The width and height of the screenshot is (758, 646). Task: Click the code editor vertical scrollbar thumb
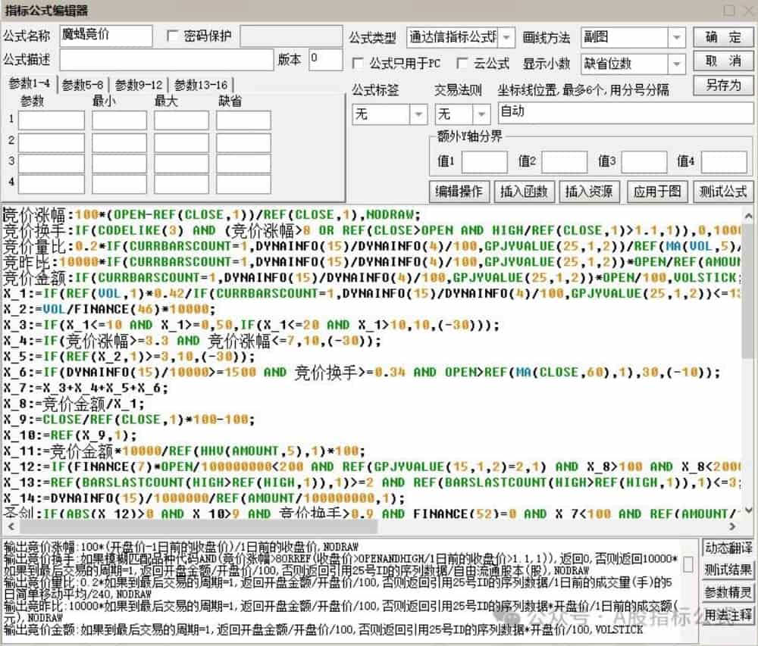tap(748, 291)
